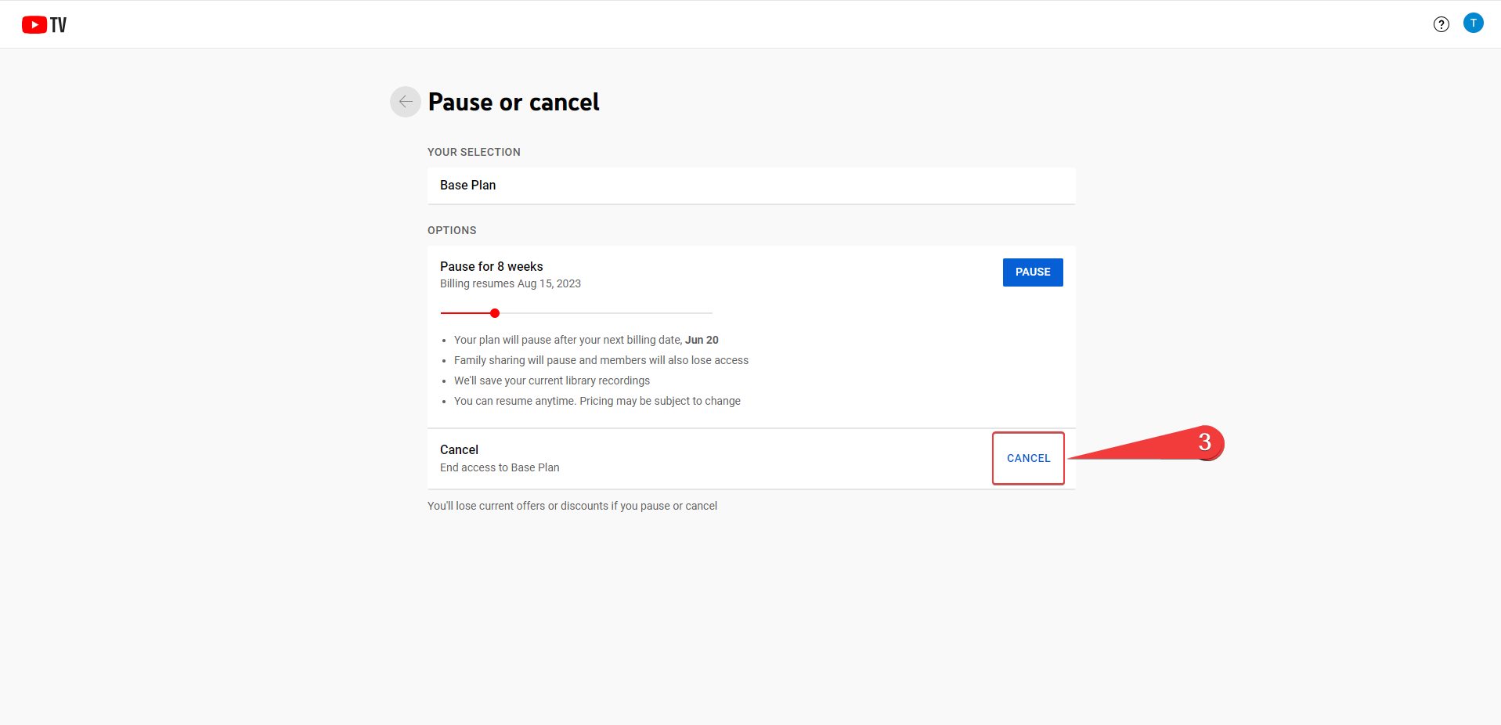1501x725 pixels.
Task: Click the back arrow next to Pause or cancel
Action: tap(405, 101)
